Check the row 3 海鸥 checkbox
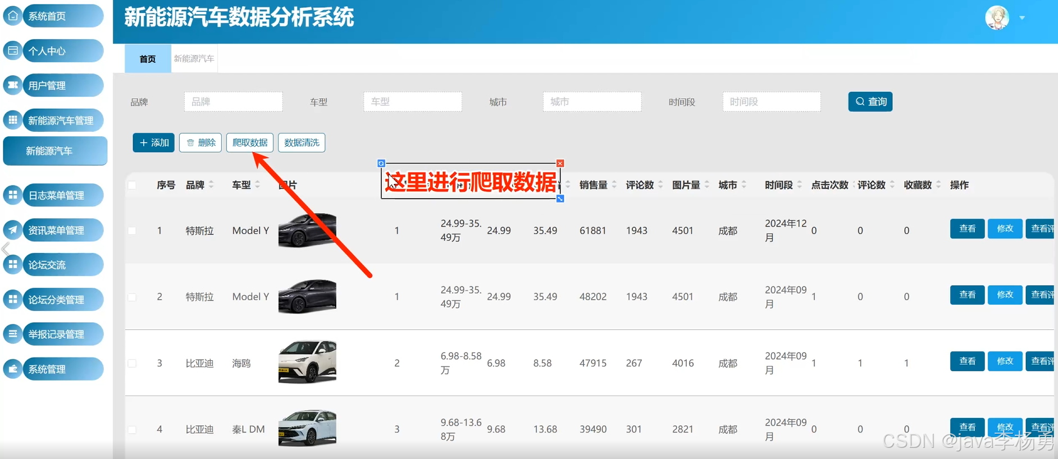Screen dimensions: 1058x459 pyautogui.click(x=132, y=363)
